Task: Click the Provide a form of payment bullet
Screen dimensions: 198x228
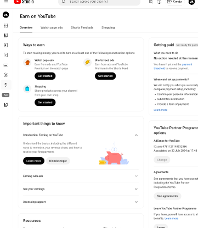Action: pyautogui.click(x=173, y=104)
